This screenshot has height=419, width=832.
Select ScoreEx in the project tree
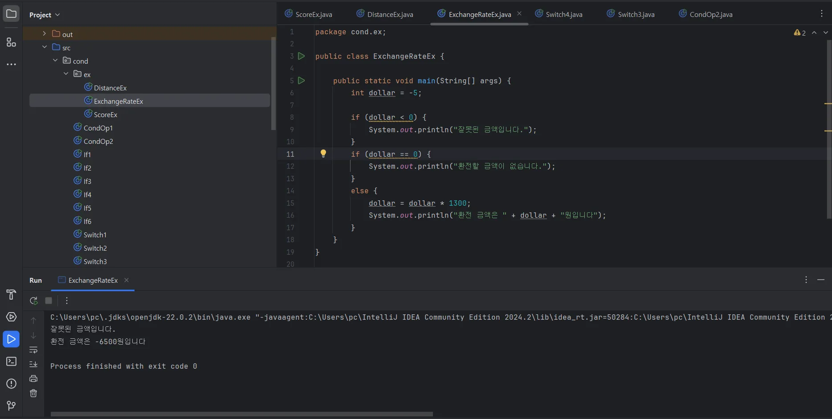106,114
